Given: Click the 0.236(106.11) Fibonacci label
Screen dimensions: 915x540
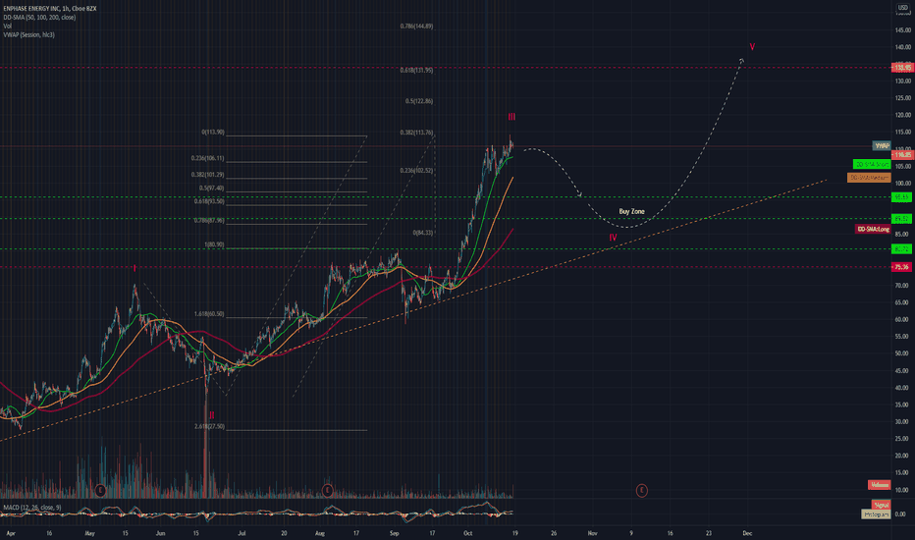Looking at the screenshot, I should 208,158.
